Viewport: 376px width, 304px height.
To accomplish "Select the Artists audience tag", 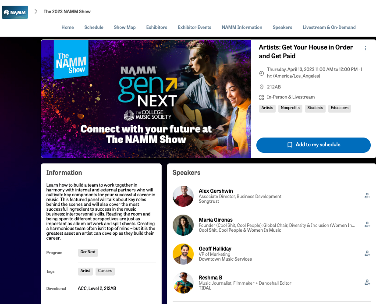I will (267, 108).
